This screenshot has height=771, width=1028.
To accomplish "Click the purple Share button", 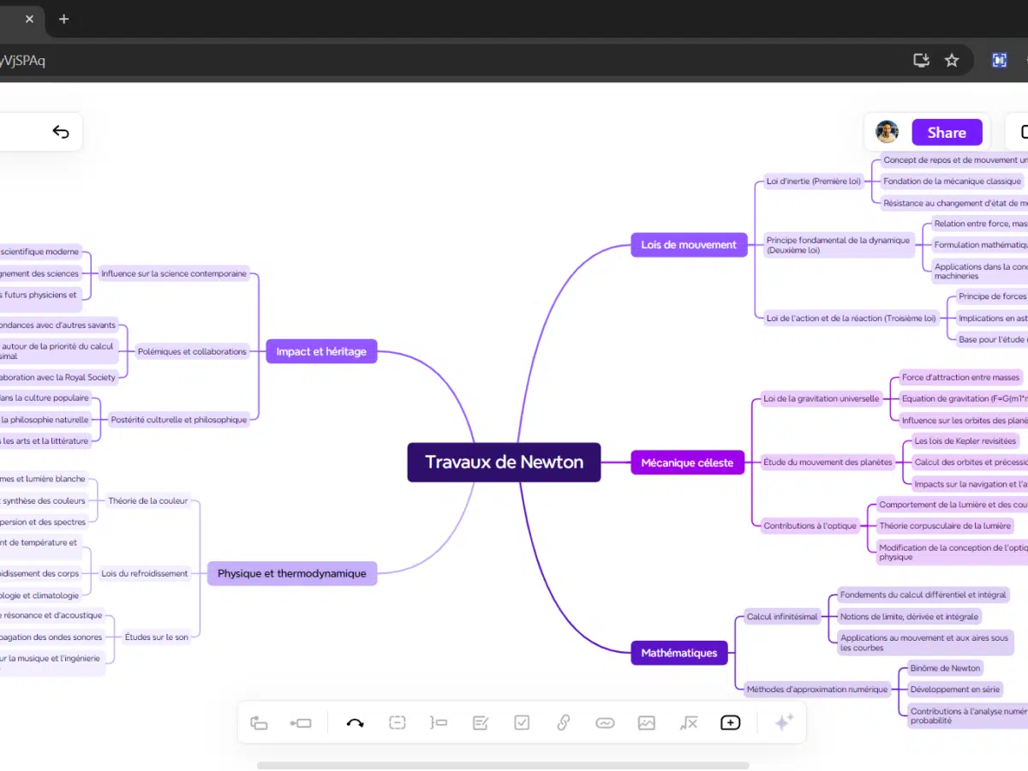I will (x=946, y=133).
